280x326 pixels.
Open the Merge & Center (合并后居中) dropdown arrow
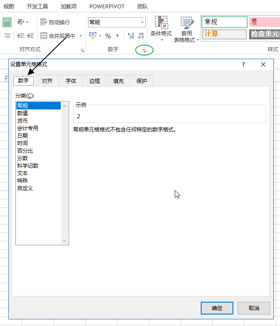tap(81, 36)
